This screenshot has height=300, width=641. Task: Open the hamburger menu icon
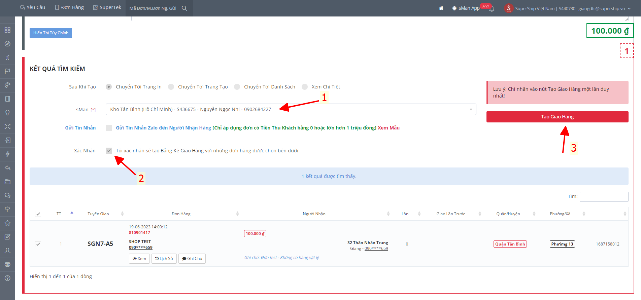(7, 8)
